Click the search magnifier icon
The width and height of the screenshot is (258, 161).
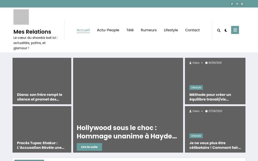(219, 30)
